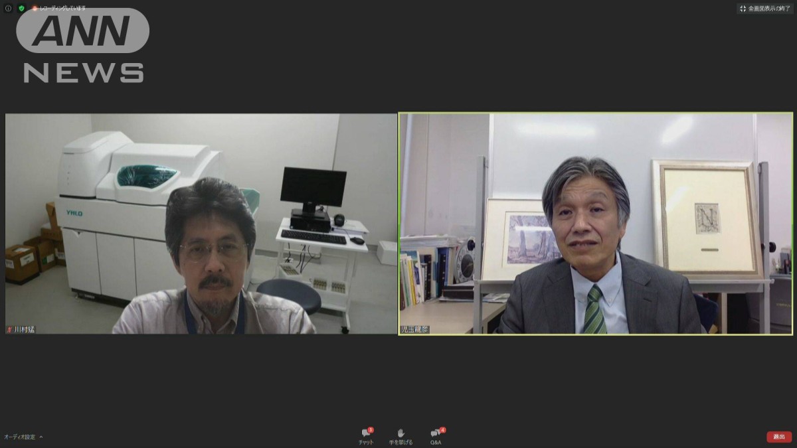Click the 川村猛 participant name label
This screenshot has height=448, width=797.
point(24,329)
